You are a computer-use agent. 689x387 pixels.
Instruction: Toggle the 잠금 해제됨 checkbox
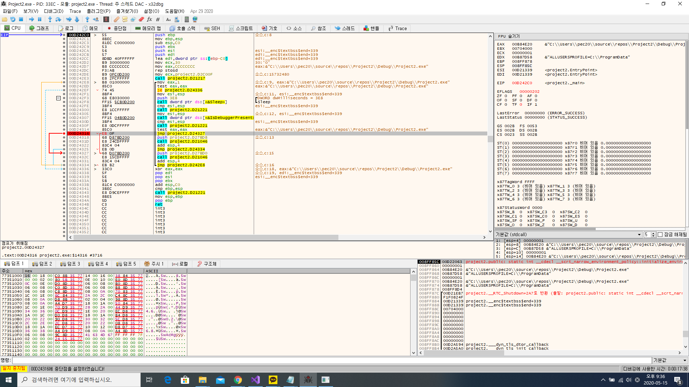point(660,235)
